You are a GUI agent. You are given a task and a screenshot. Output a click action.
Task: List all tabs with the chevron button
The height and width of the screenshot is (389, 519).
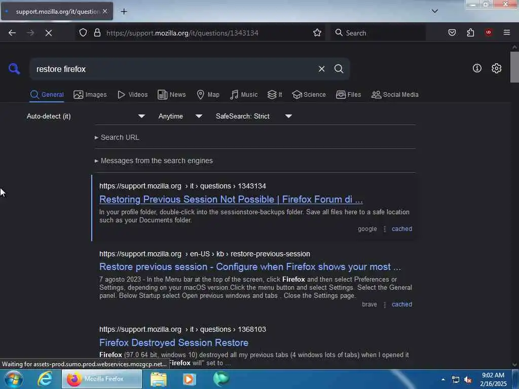click(435, 11)
